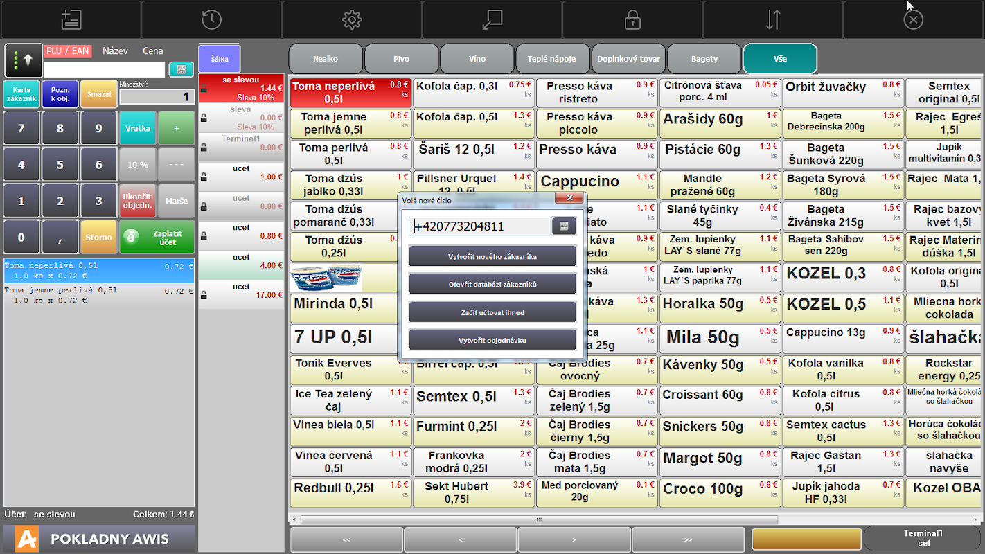
Task: Select the Vše category tab
Action: (780, 59)
